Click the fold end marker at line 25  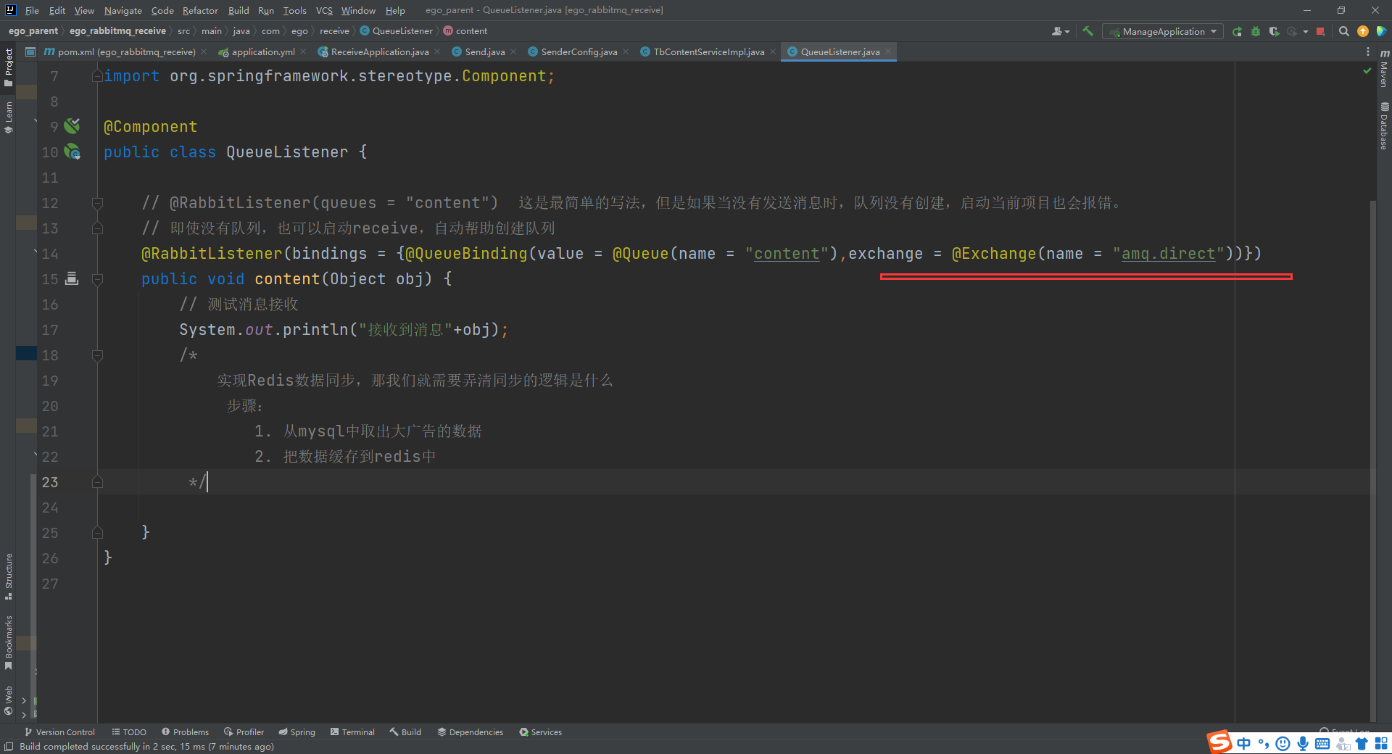click(x=97, y=533)
